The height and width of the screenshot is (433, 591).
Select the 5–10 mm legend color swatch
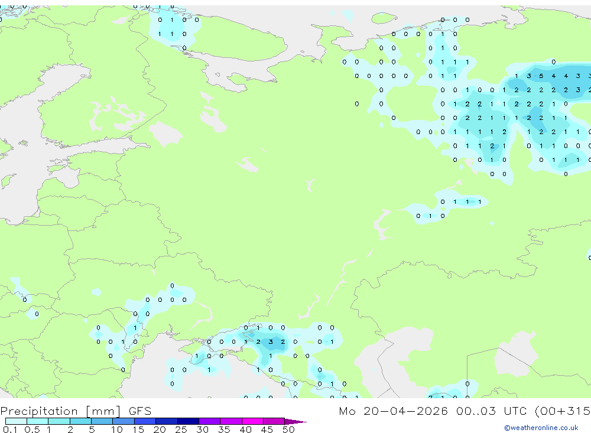102,421
